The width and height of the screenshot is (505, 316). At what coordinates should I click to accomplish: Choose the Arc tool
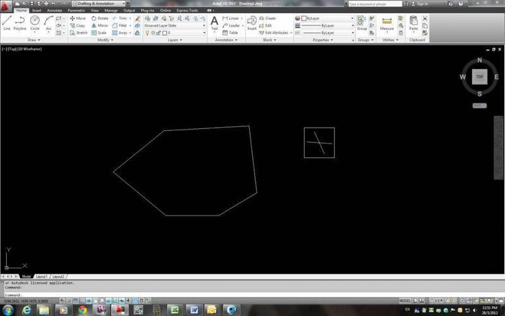(49, 22)
